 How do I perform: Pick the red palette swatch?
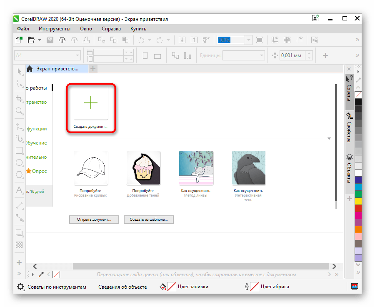click(x=358, y=208)
